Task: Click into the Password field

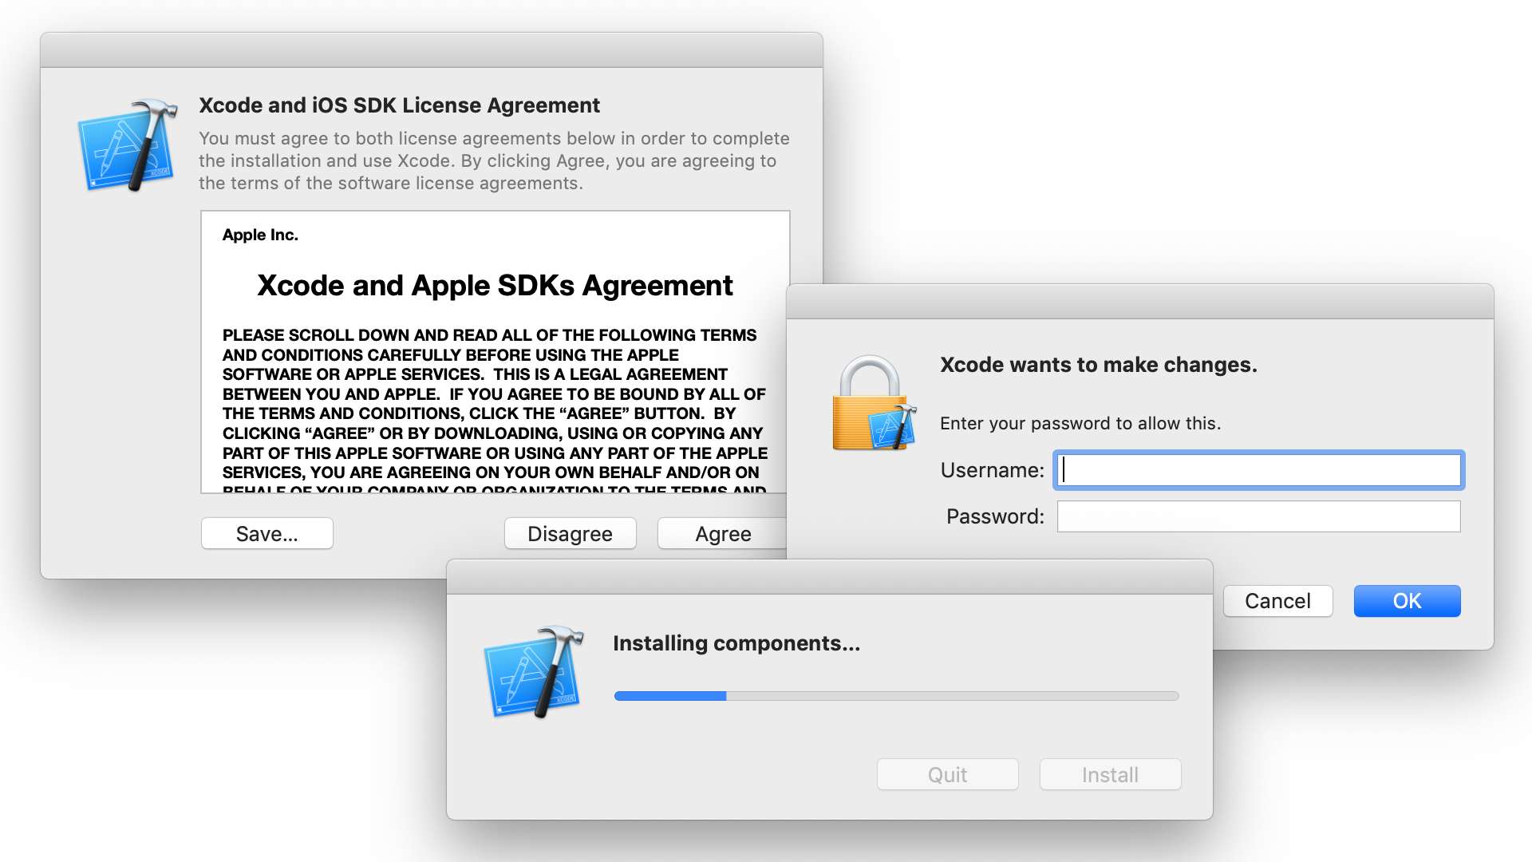Action: pyautogui.click(x=1258, y=516)
